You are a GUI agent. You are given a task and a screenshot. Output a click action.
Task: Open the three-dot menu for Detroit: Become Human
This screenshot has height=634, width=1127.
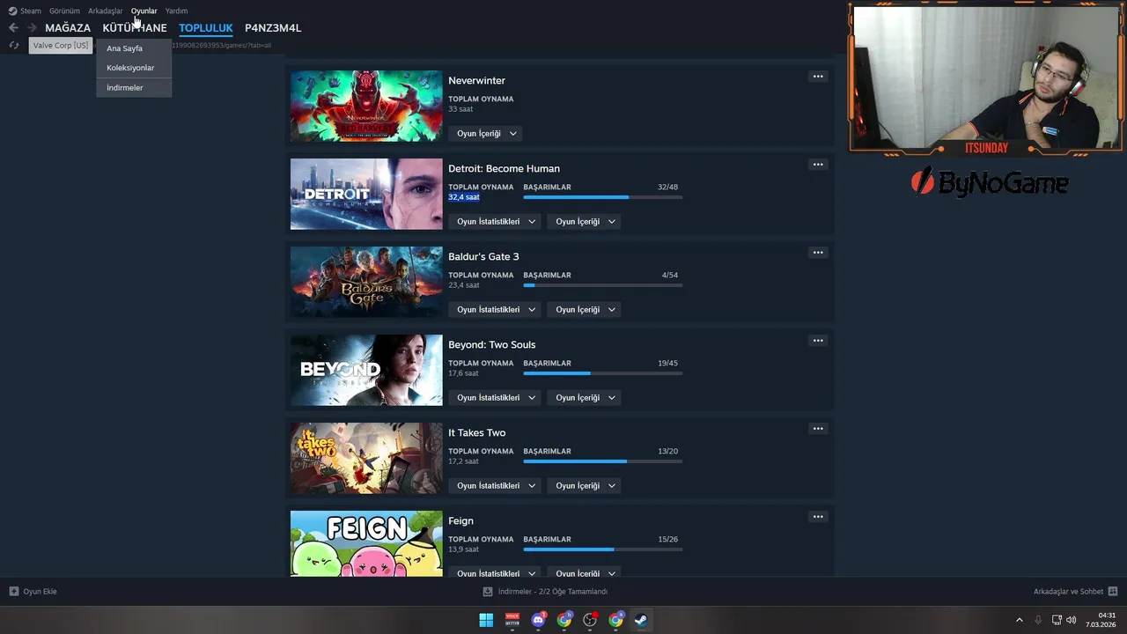(x=818, y=165)
